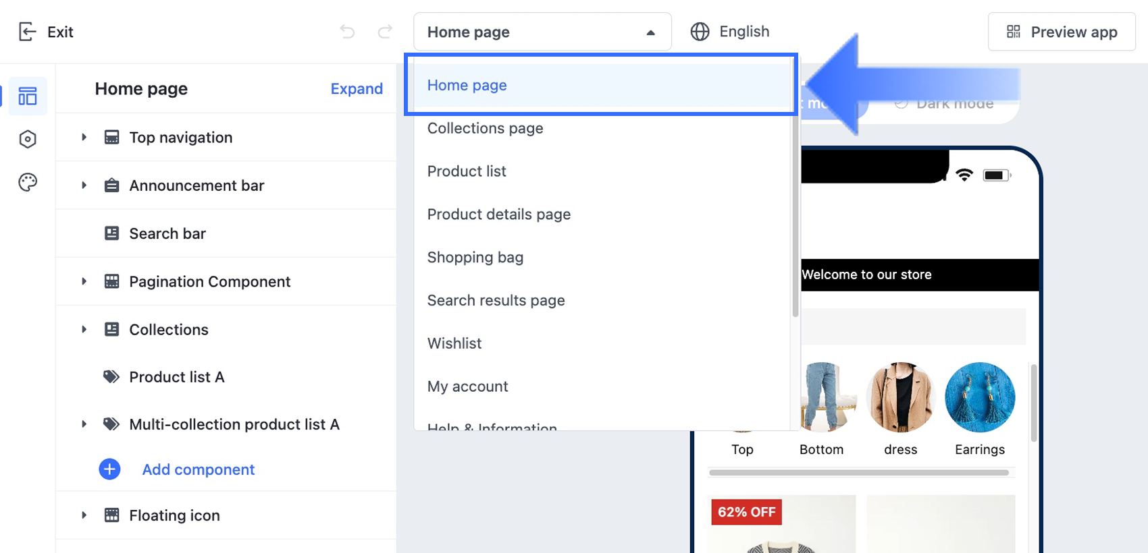Click the Expand link
1148x553 pixels.
[x=356, y=89]
